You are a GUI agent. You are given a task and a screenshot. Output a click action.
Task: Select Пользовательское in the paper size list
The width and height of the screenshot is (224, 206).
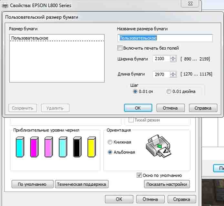pos(57,38)
